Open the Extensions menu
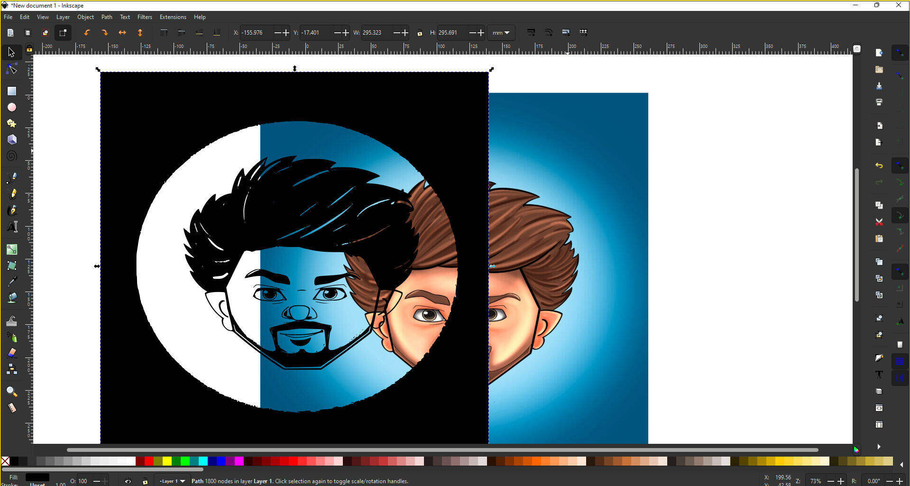Screen dimensions: 910x486 pos(173,17)
